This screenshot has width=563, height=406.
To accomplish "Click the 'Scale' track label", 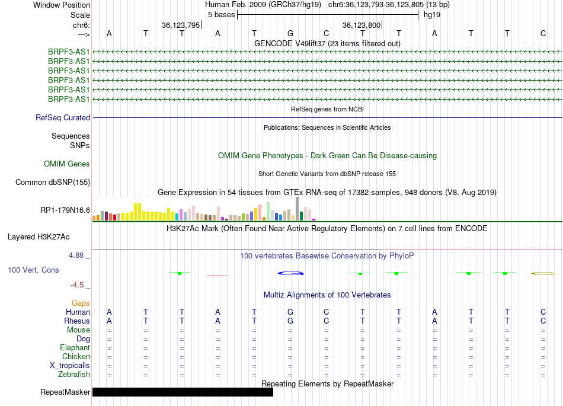I will (x=80, y=15).
